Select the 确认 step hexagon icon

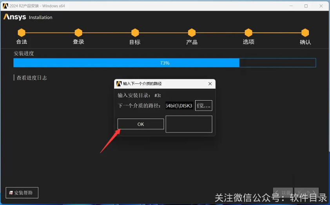coord(305,33)
